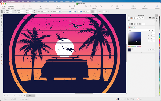Click the object origin reference grid icon
Viewport: 161px width, 101px height.
point(2,12)
